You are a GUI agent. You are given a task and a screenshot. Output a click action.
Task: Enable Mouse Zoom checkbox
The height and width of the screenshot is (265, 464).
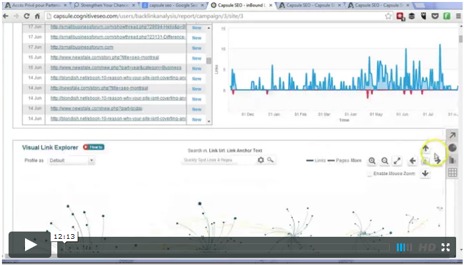click(369, 174)
